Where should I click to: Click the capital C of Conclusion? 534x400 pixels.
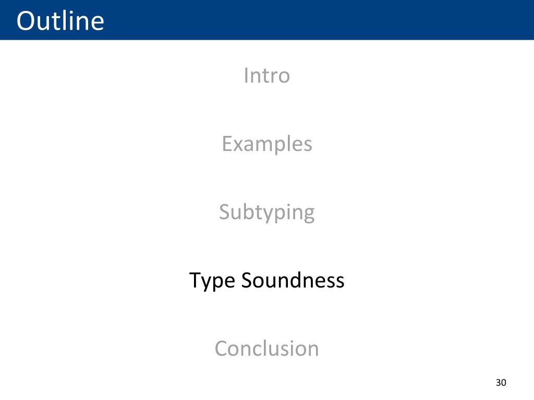pyautogui.click(x=221, y=348)
